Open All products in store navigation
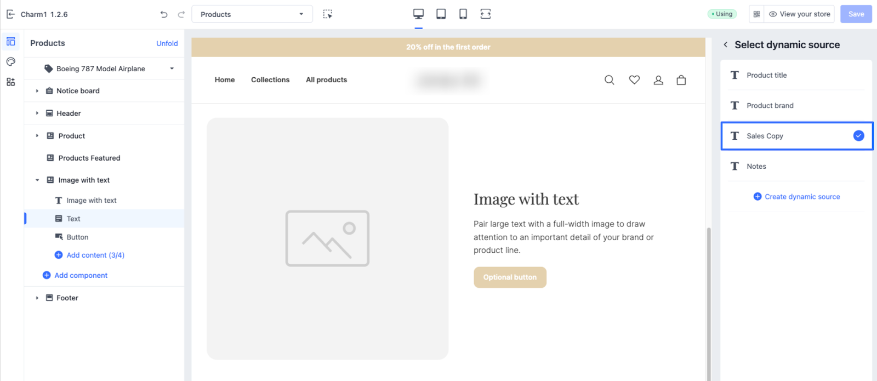877x381 pixels. tap(326, 80)
